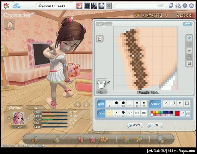Screen dimensions: 197x154
Task: Select the dark outfit equipment slot
Action: [x=87, y=6]
